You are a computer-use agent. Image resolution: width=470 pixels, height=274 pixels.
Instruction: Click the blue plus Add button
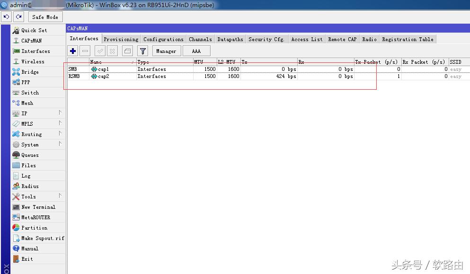click(73, 51)
